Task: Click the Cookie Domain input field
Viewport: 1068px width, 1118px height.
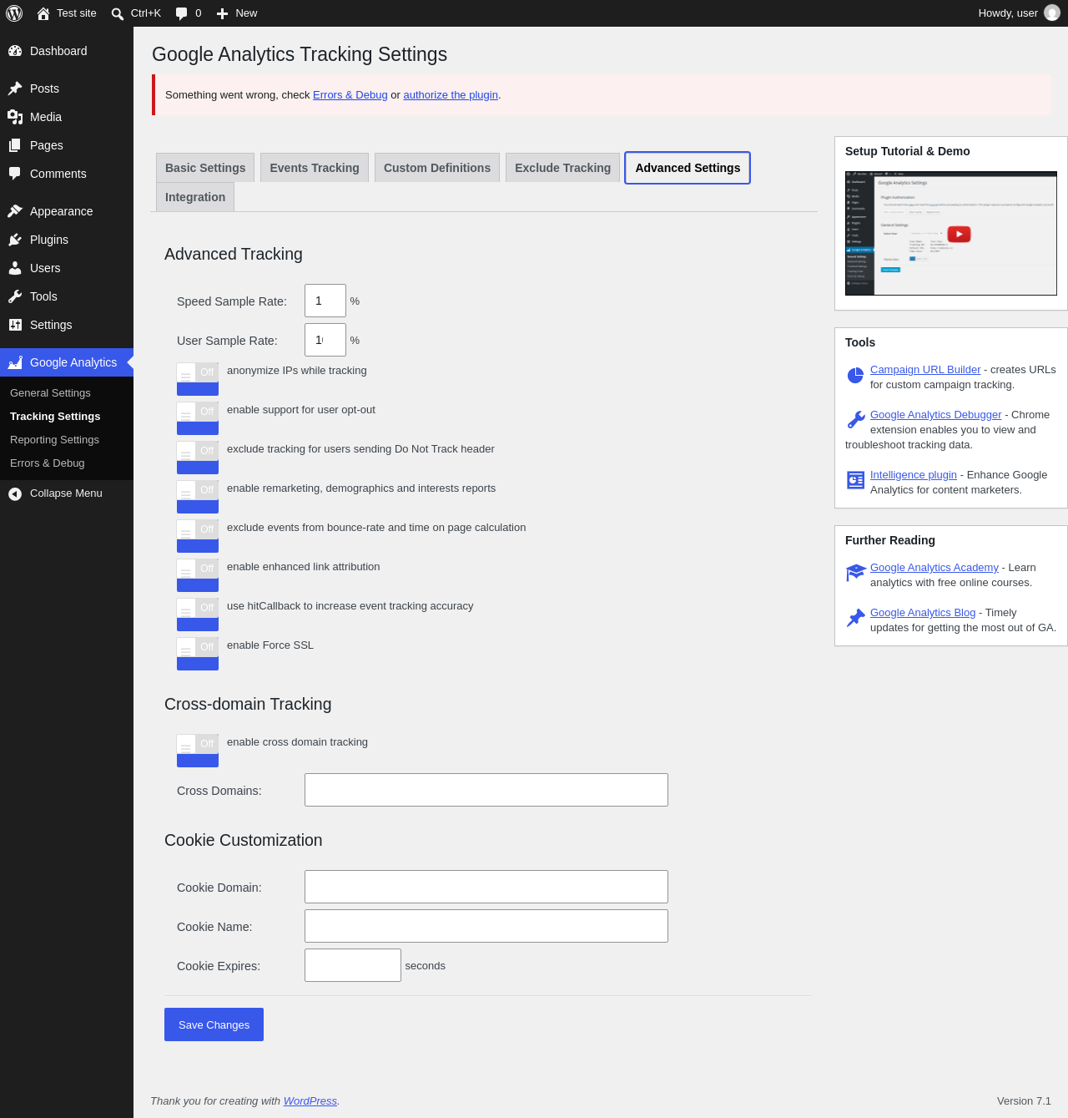Action: (486, 887)
